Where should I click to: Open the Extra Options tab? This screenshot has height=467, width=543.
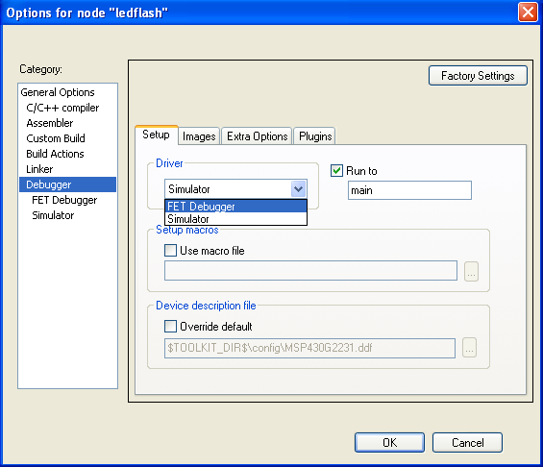257,136
